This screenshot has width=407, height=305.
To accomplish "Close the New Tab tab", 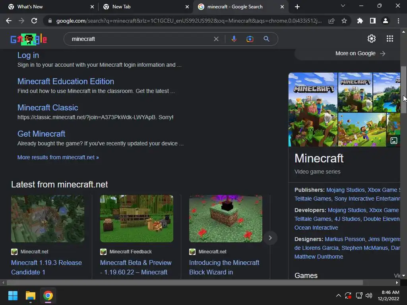I will pos(187,7).
